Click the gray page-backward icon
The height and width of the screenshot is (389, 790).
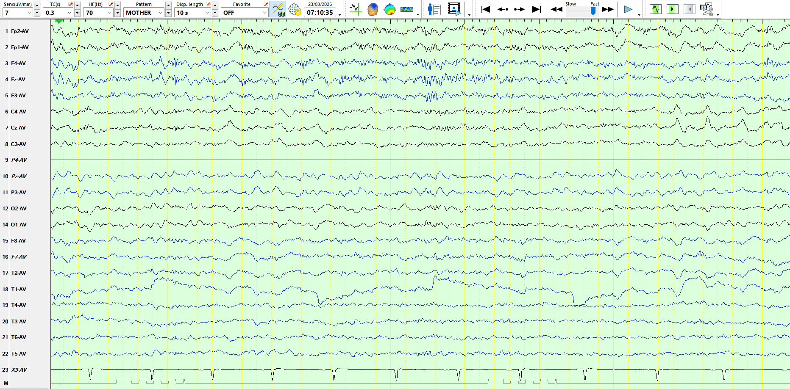689,9
